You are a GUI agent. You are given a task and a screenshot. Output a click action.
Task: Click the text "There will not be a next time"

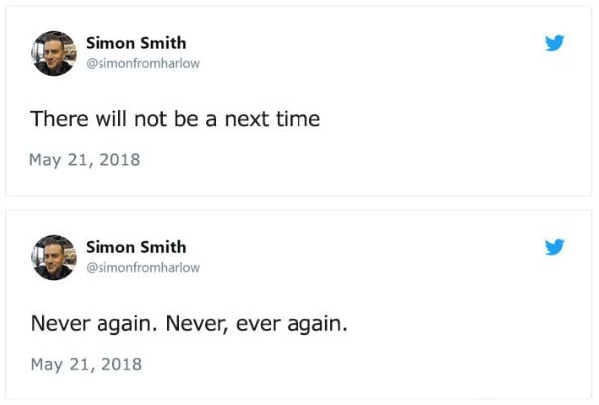click(x=175, y=119)
